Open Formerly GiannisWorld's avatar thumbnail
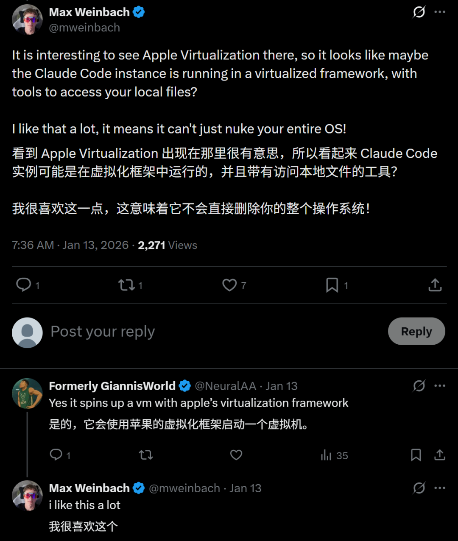 pos(27,393)
